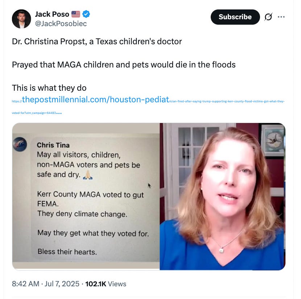Click the 8:42 AM · Jul 7, 2025 timestamp
This screenshot has width=301, height=299.
point(45,284)
